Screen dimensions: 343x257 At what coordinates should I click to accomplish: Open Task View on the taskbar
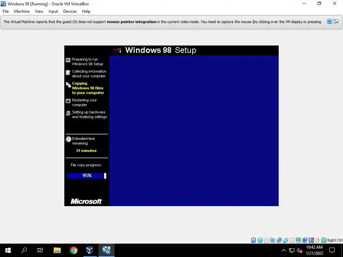pos(40,250)
